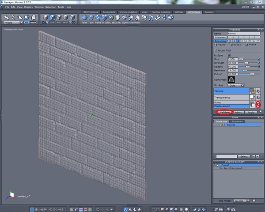This screenshot has height=212, width=265.
Task: Select Form0 in the Scene tree
Action: point(243,125)
